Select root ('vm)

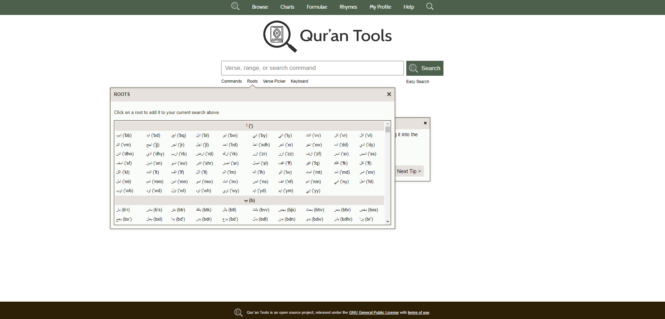(x=124, y=145)
